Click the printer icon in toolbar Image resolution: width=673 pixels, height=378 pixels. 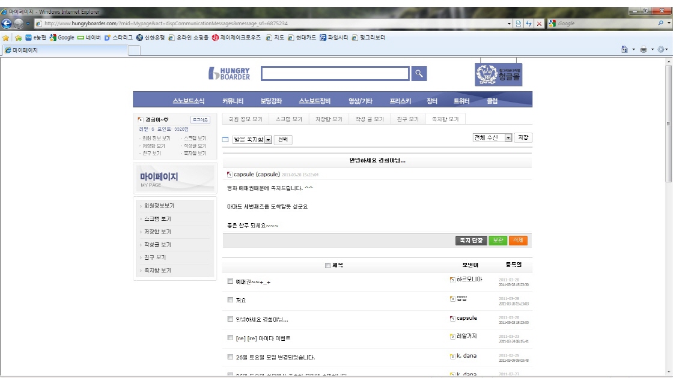click(x=644, y=50)
